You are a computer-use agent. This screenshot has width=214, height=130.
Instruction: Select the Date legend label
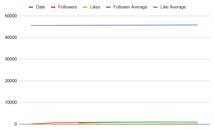tap(41, 7)
